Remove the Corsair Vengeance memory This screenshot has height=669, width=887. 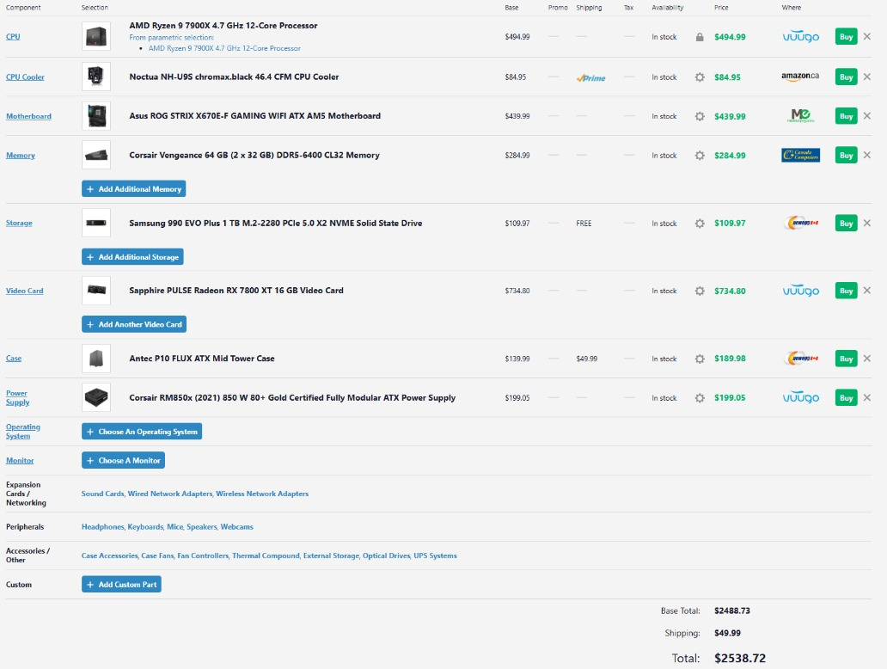(x=866, y=155)
